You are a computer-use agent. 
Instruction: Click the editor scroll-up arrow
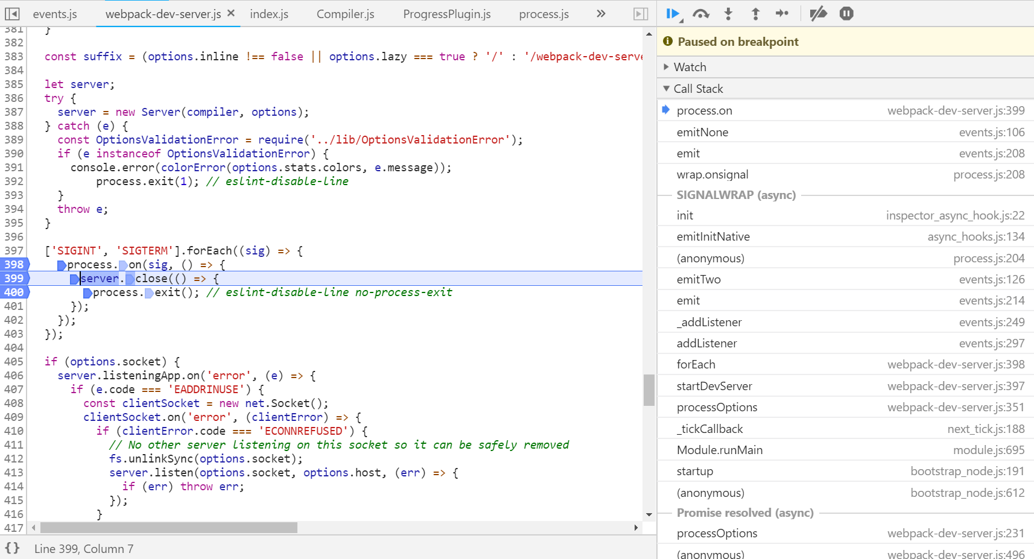coord(649,34)
